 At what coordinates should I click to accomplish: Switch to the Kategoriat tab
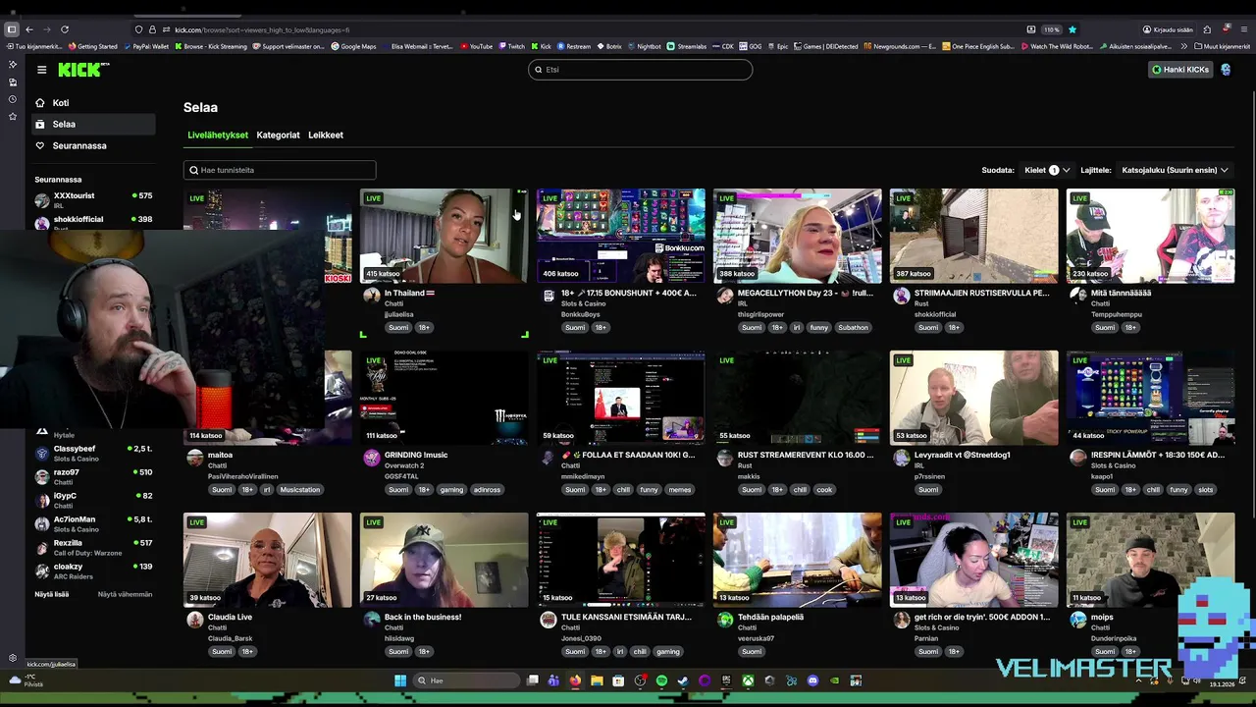click(278, 136)
